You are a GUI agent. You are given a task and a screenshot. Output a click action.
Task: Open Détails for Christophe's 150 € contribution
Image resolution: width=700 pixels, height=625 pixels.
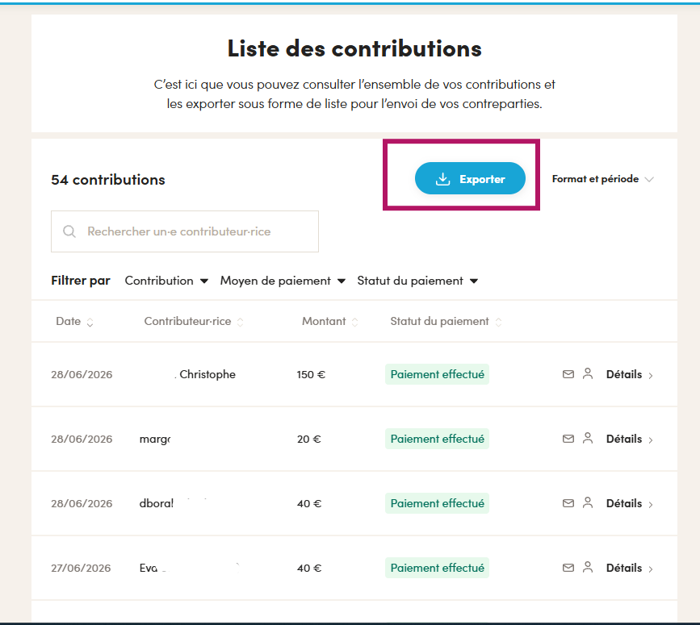629,374
